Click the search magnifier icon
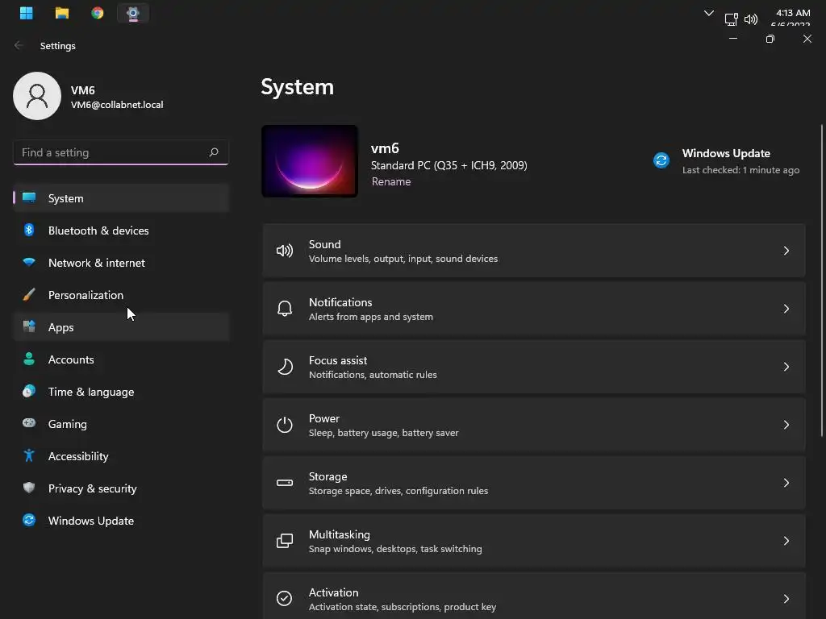Viewport: 826px width, 619px height. click(213, 152)
